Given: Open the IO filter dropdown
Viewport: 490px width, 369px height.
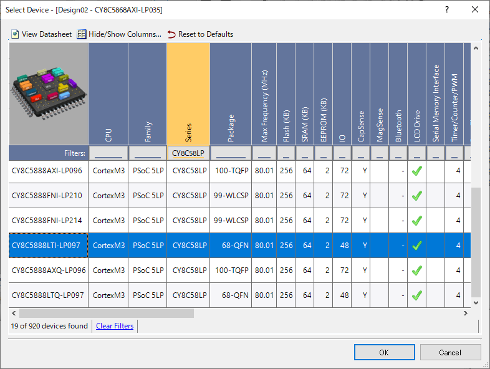Looking at the screenshot, I should click(x=342, y=153).
